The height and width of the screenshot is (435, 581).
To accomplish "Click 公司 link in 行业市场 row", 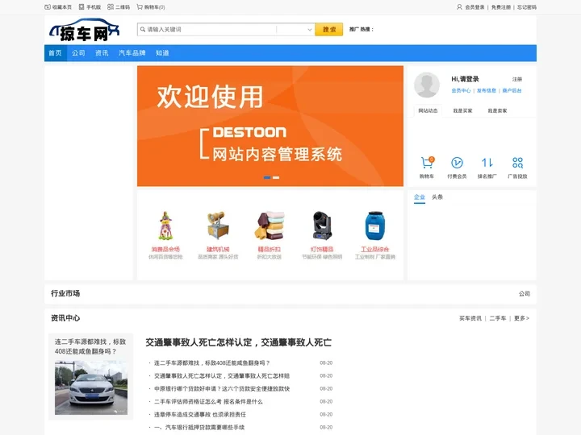I will tap(525, 294).
